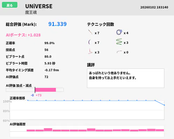Select the red hook technique icon x3
The width and height of the screenshot is (174, 139).
90,52
